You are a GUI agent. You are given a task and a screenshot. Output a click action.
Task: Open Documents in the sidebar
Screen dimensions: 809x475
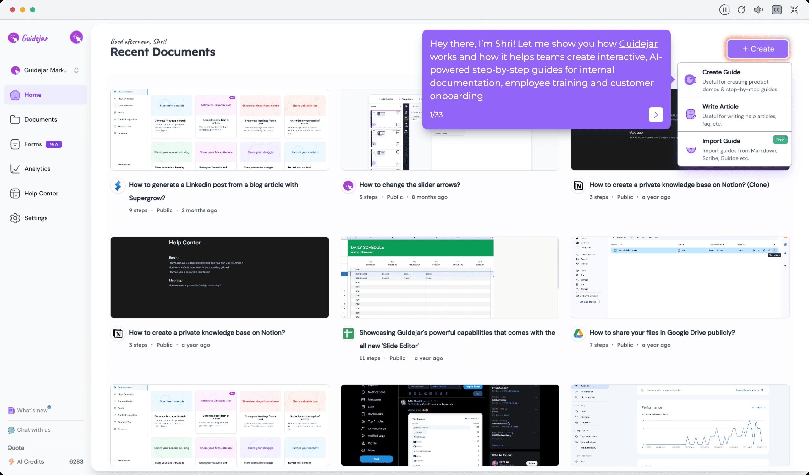(x=41, y=119)
